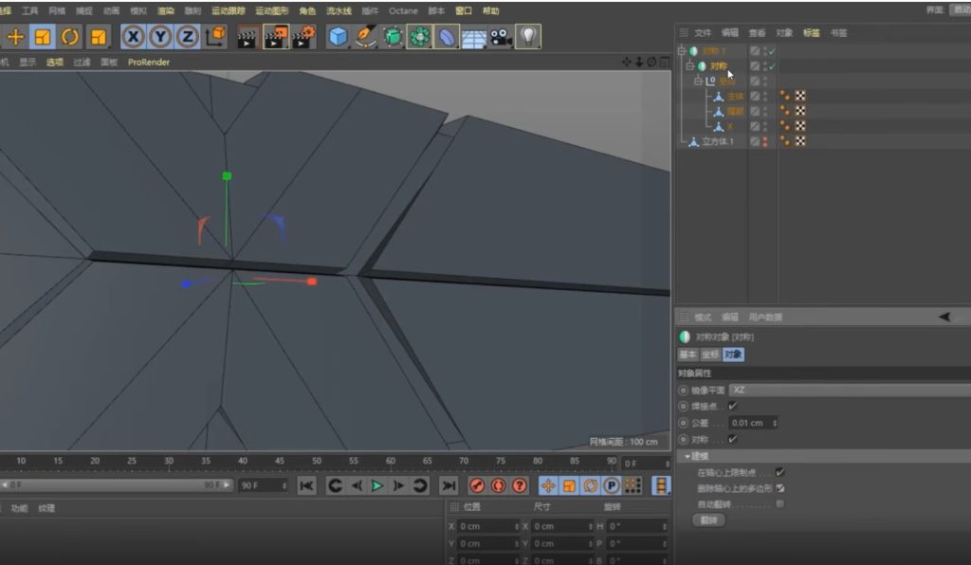This screenshot has height=565, width=971.
Task: Open the green array flower icon
Action: 420,37
